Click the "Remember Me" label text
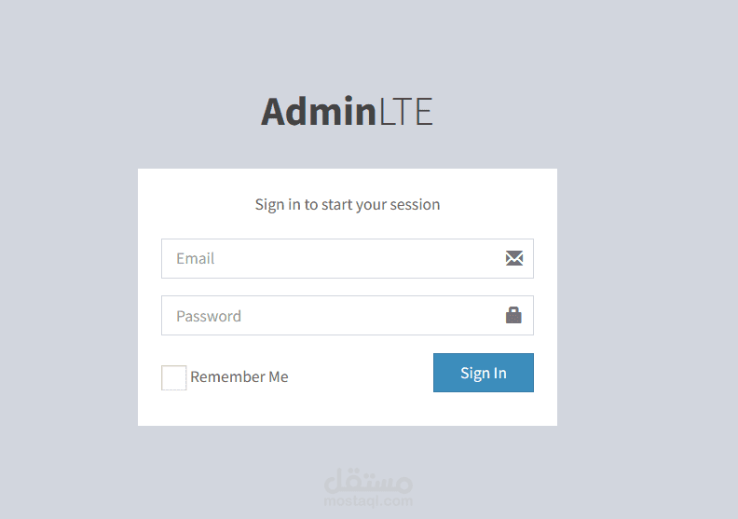This screenshot has width=738, height=519. (239, 377)
